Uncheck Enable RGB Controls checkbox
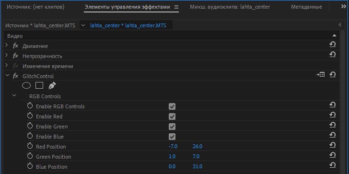349x174 pixels. point(172,106)
